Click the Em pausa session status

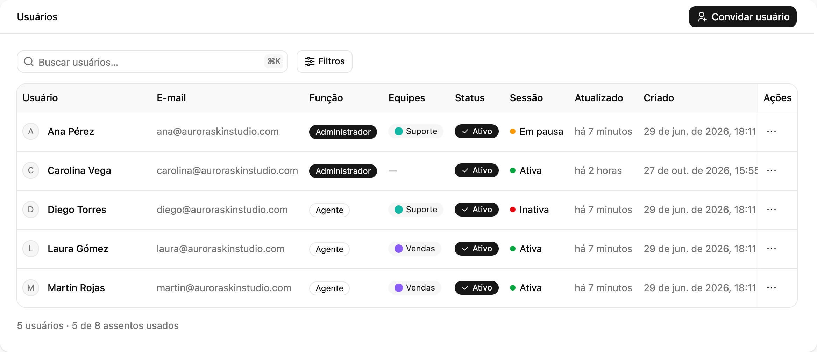tap(537, 131)
